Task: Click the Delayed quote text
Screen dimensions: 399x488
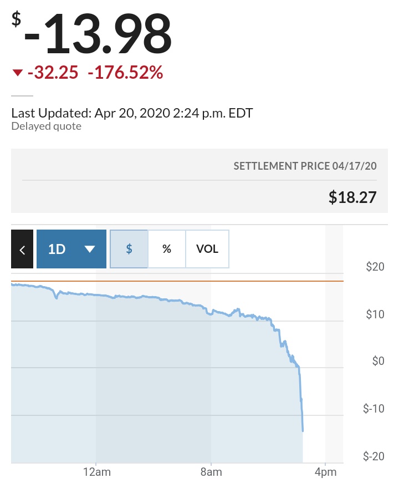Action: [47, 126]
